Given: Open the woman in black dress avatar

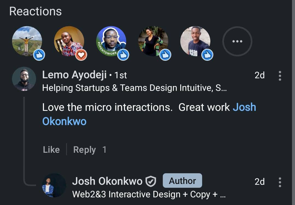Looking at the screenshot, I should 153,41.
